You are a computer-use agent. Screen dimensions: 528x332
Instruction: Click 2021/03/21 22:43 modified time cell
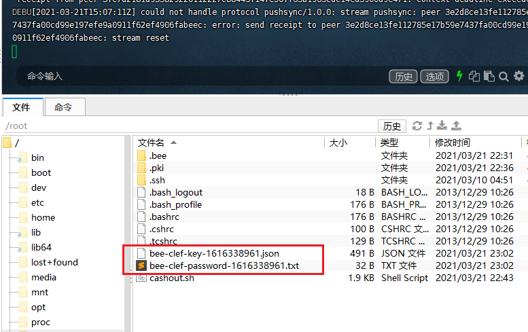coord(474,278)
